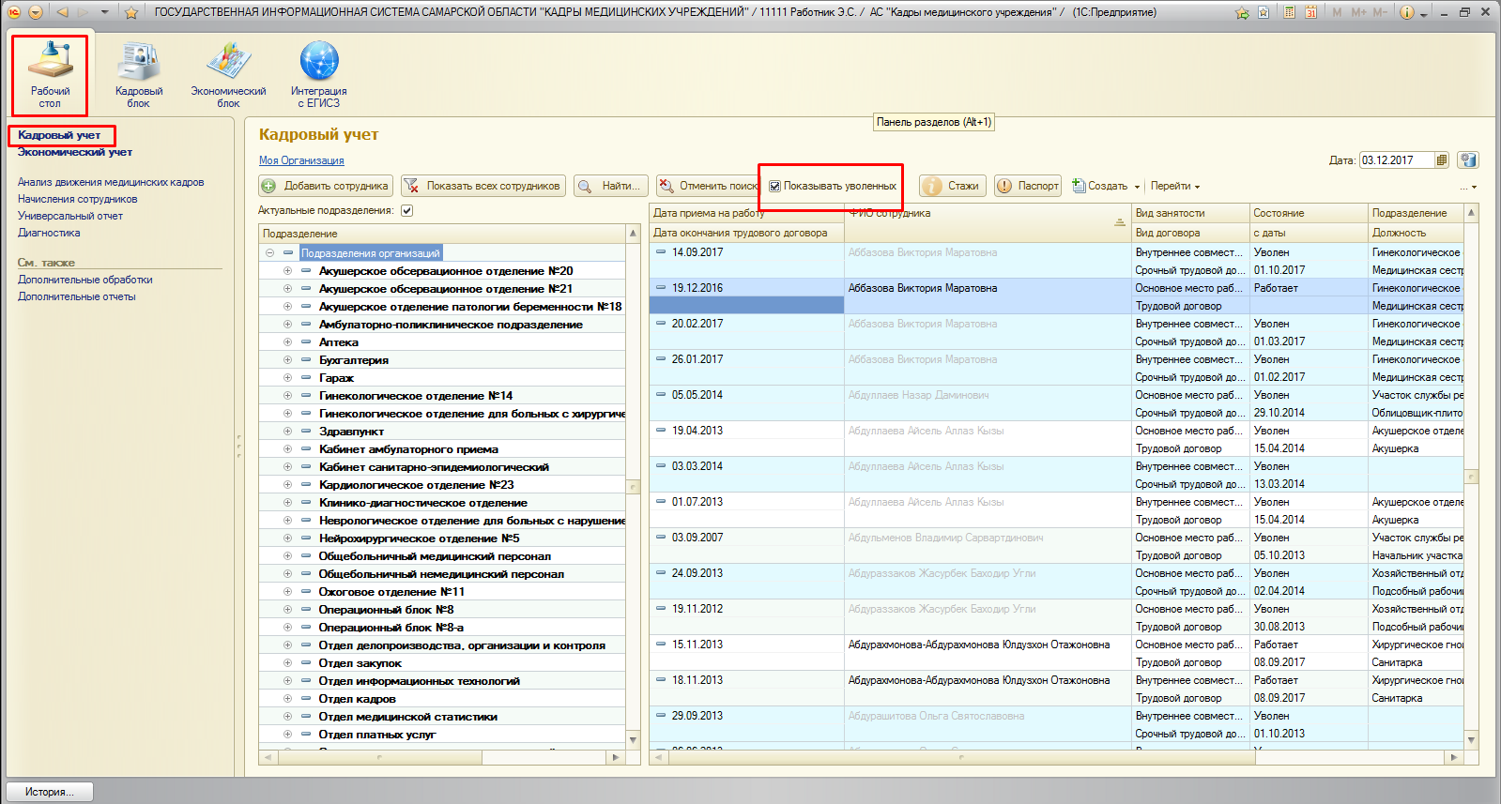
Task: Expand Акушерское обсервационное отделение №20 node
Action: [287, 271]
